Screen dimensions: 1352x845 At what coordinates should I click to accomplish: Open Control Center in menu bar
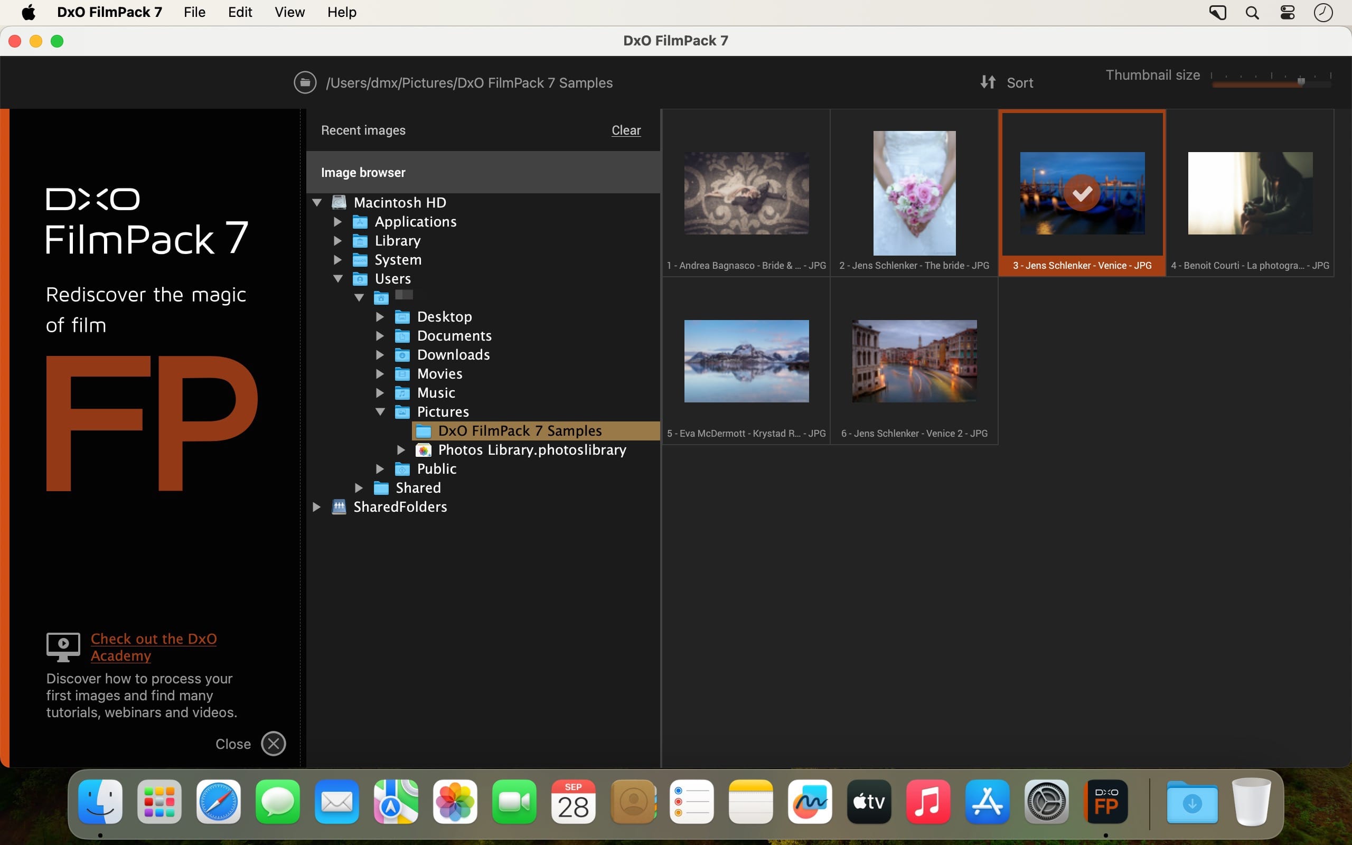[x=1288, y=12]
